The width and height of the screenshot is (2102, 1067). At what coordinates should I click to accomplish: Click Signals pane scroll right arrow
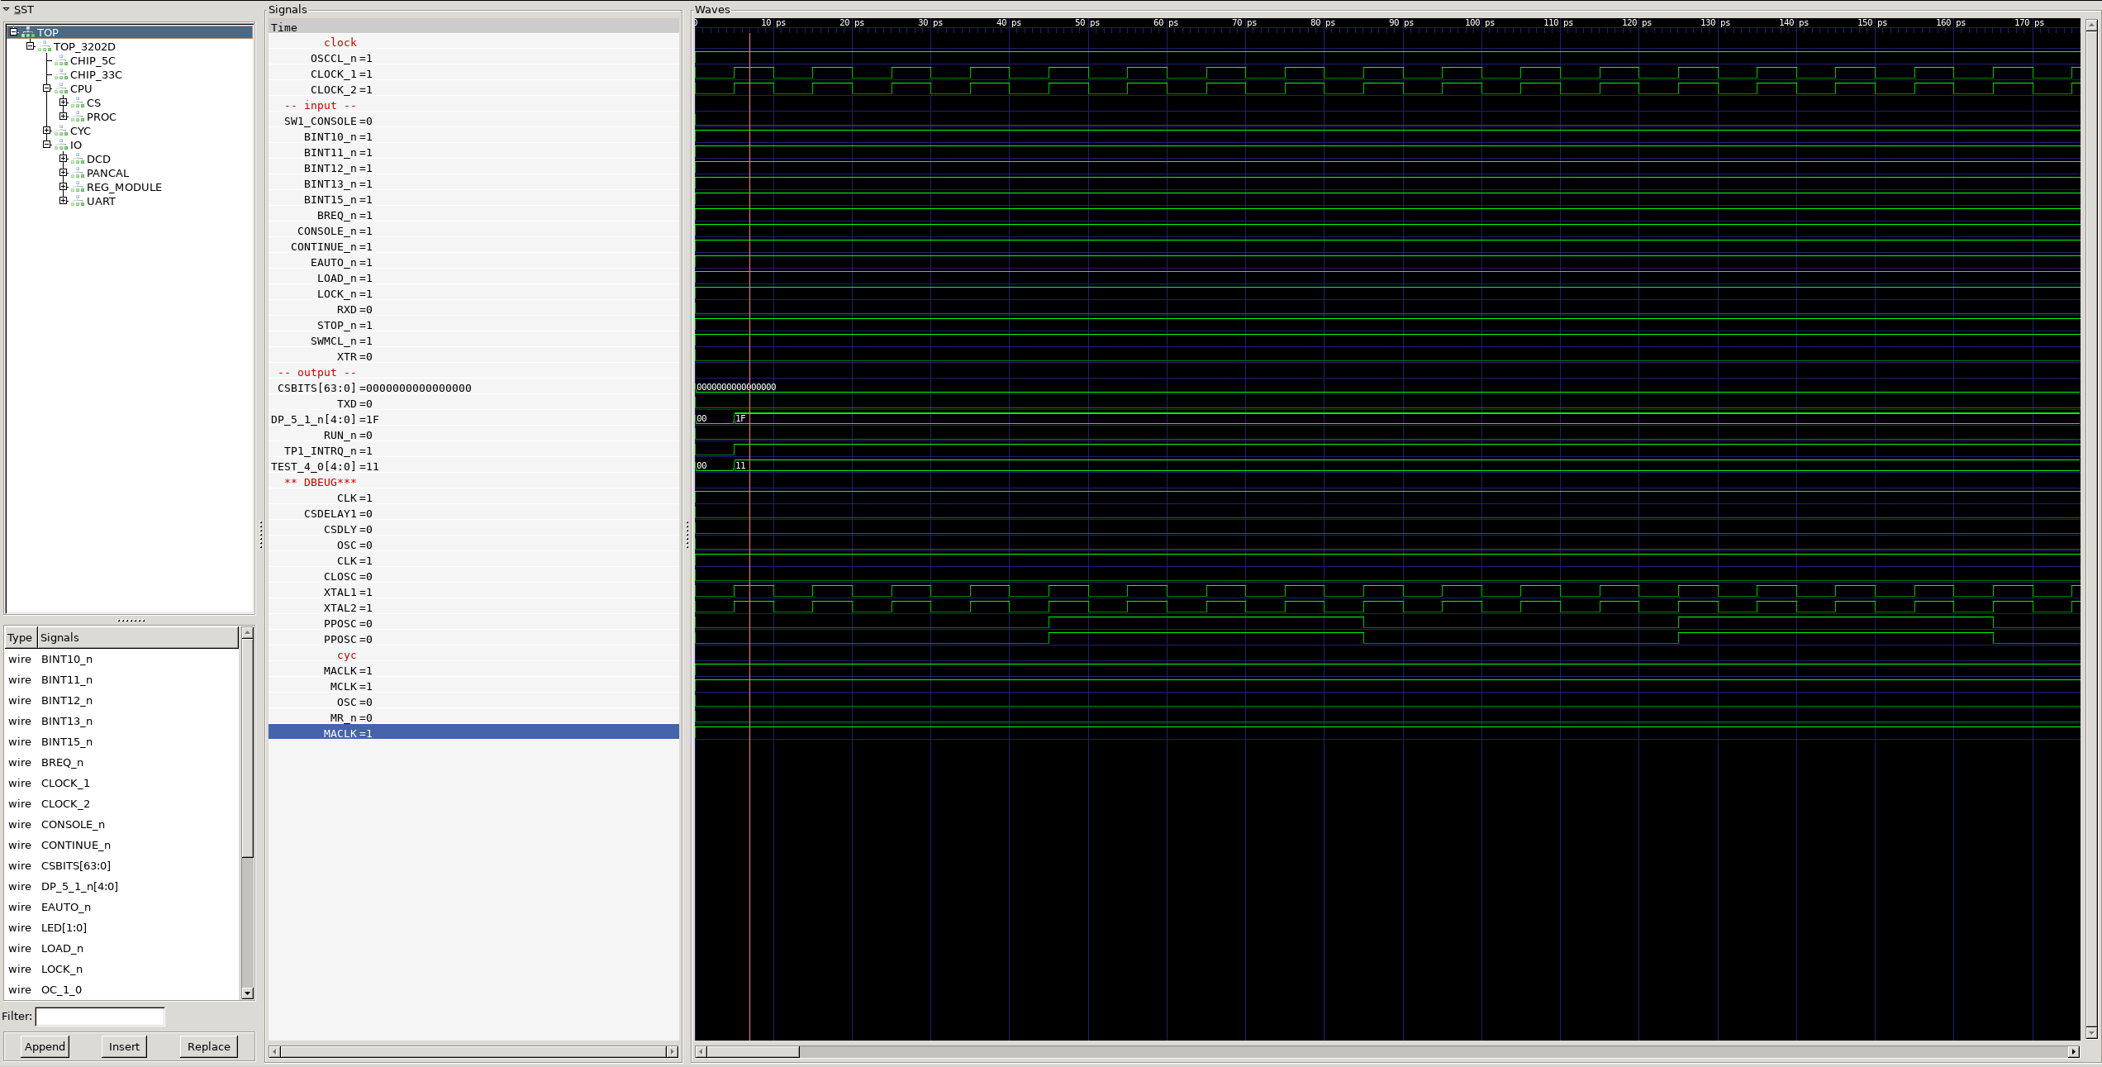[x=672, y=1051]
